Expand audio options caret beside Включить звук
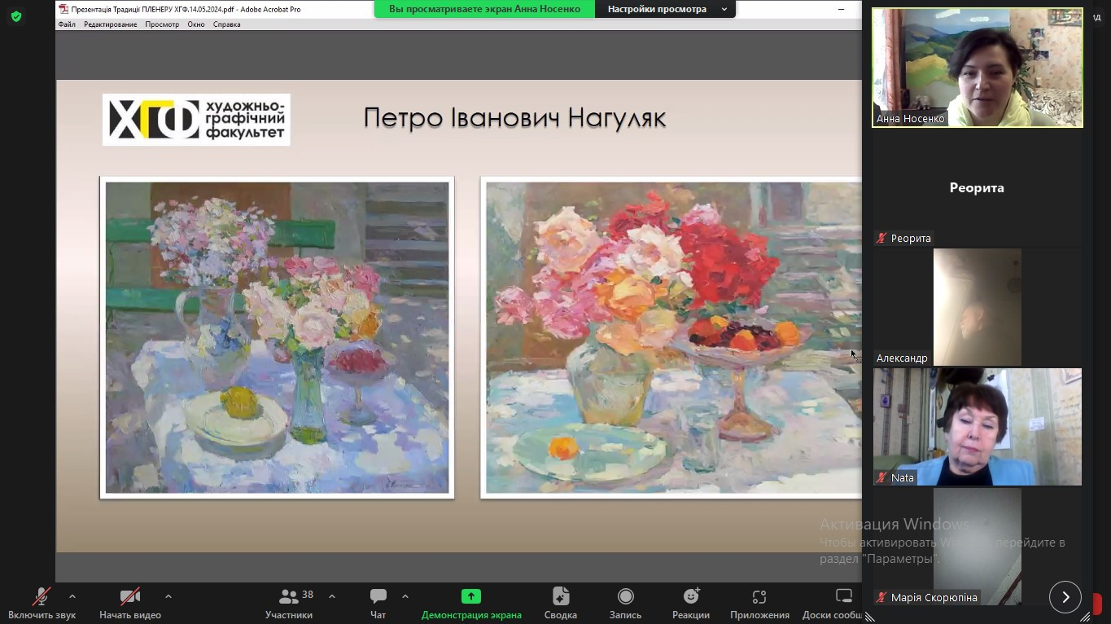 pos(72,596)
